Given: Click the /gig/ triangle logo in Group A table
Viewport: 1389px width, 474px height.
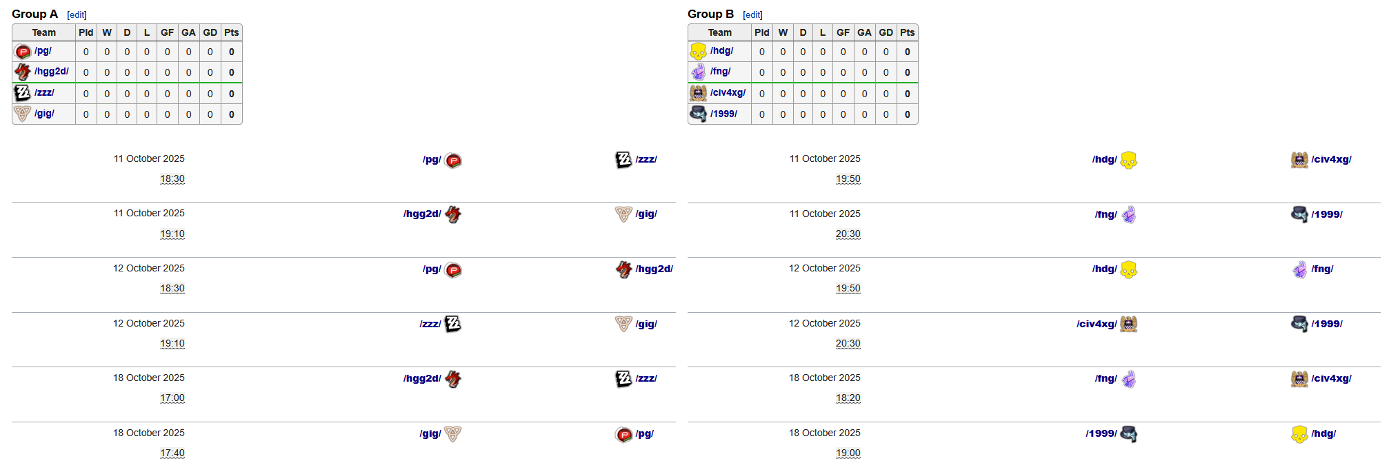Looking at the screenshot, I should pos(23,114).
